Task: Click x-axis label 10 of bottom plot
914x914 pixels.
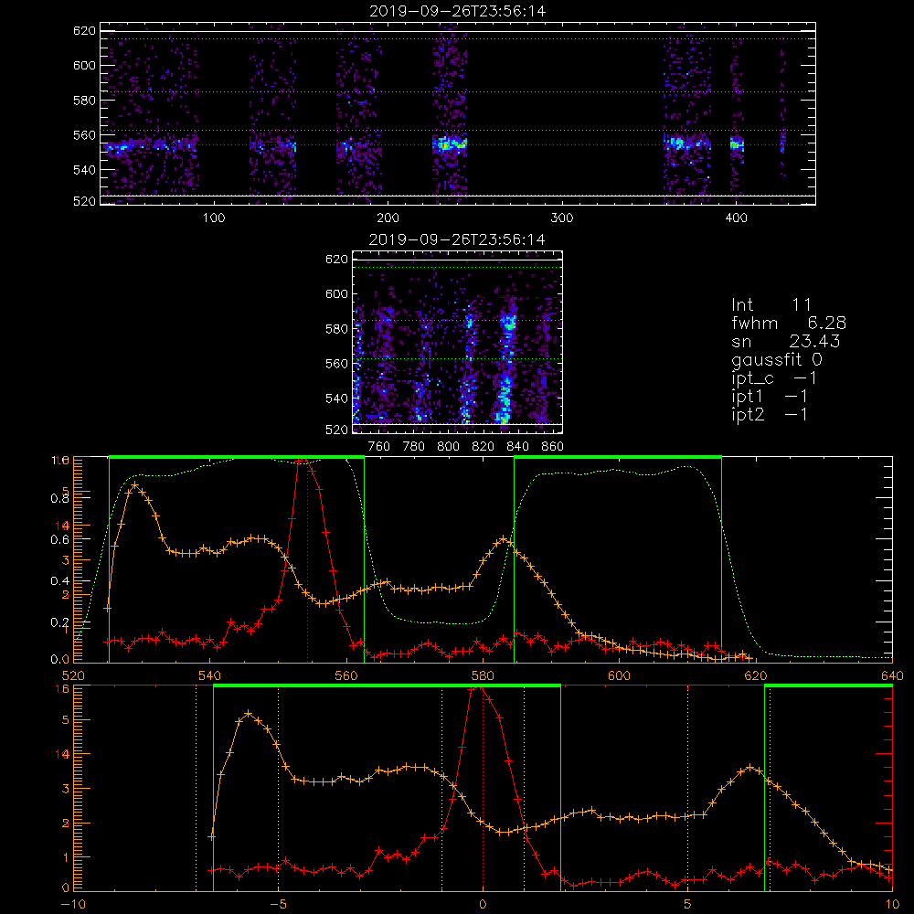Action: [x=892, y=904]
